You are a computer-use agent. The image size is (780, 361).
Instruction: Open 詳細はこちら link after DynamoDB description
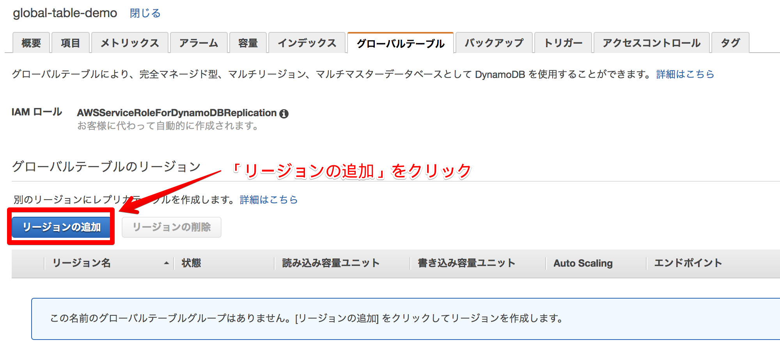pos(685,74)
